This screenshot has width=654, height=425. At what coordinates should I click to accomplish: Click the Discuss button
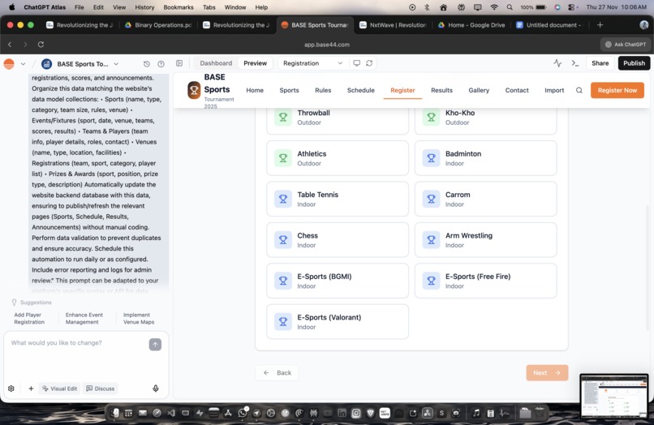point(100,389)
